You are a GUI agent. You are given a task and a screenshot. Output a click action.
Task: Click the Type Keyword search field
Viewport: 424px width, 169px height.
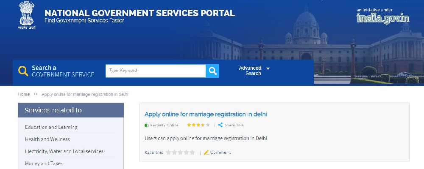pos(156,71)
